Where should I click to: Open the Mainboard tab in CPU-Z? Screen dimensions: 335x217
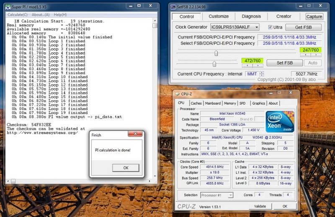[213, 103]
